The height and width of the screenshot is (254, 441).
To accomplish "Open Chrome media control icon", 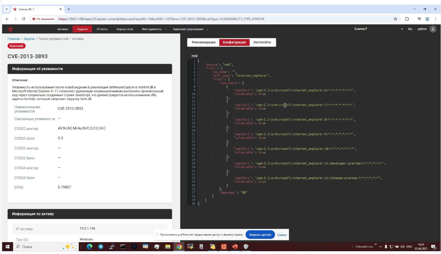I will click(x=419, y=19).
